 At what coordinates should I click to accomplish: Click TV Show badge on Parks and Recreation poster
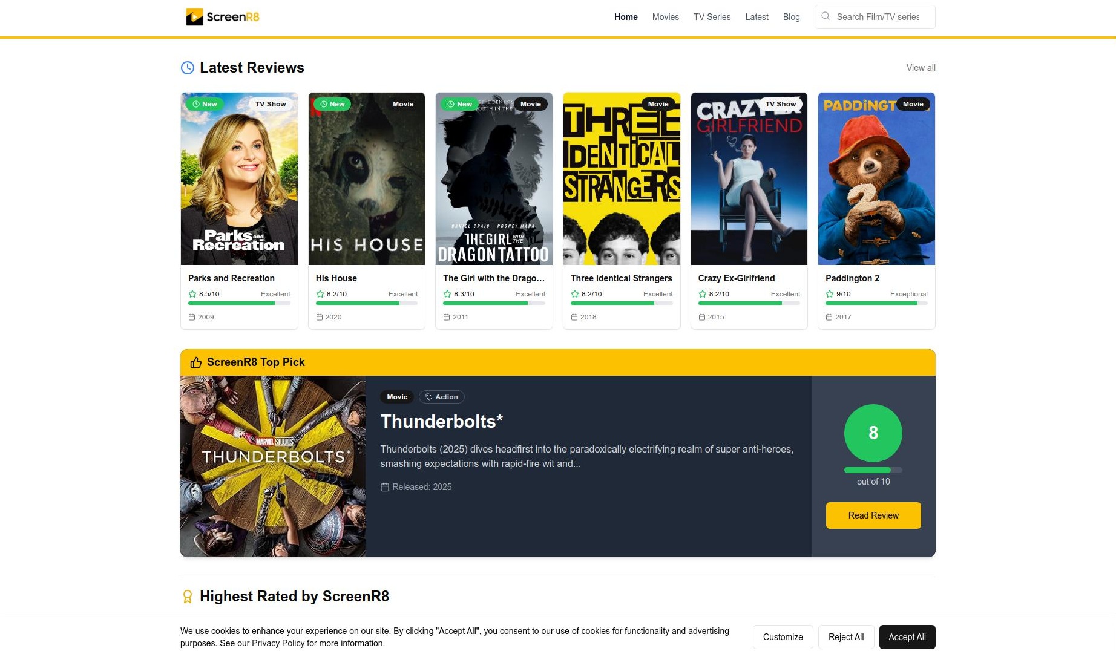click(x=271, y=104)
